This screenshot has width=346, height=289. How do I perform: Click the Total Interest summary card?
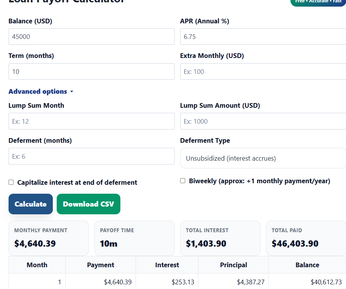[x=220, y=238]
